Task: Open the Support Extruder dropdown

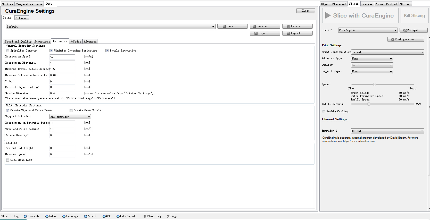Action: [x=70, y=117]
